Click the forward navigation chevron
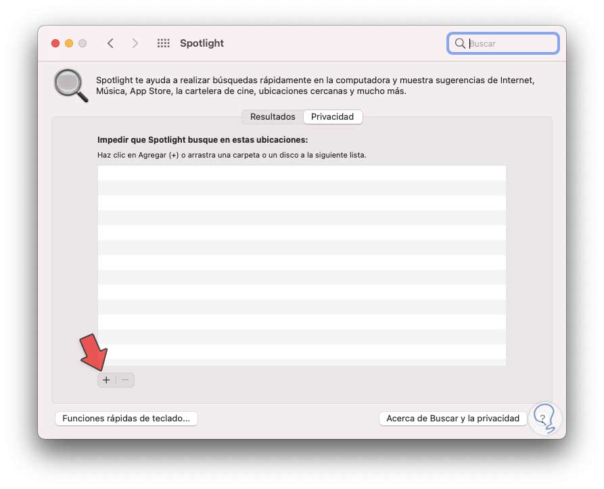This screenshot has height=489, width=604. (135, 43)
